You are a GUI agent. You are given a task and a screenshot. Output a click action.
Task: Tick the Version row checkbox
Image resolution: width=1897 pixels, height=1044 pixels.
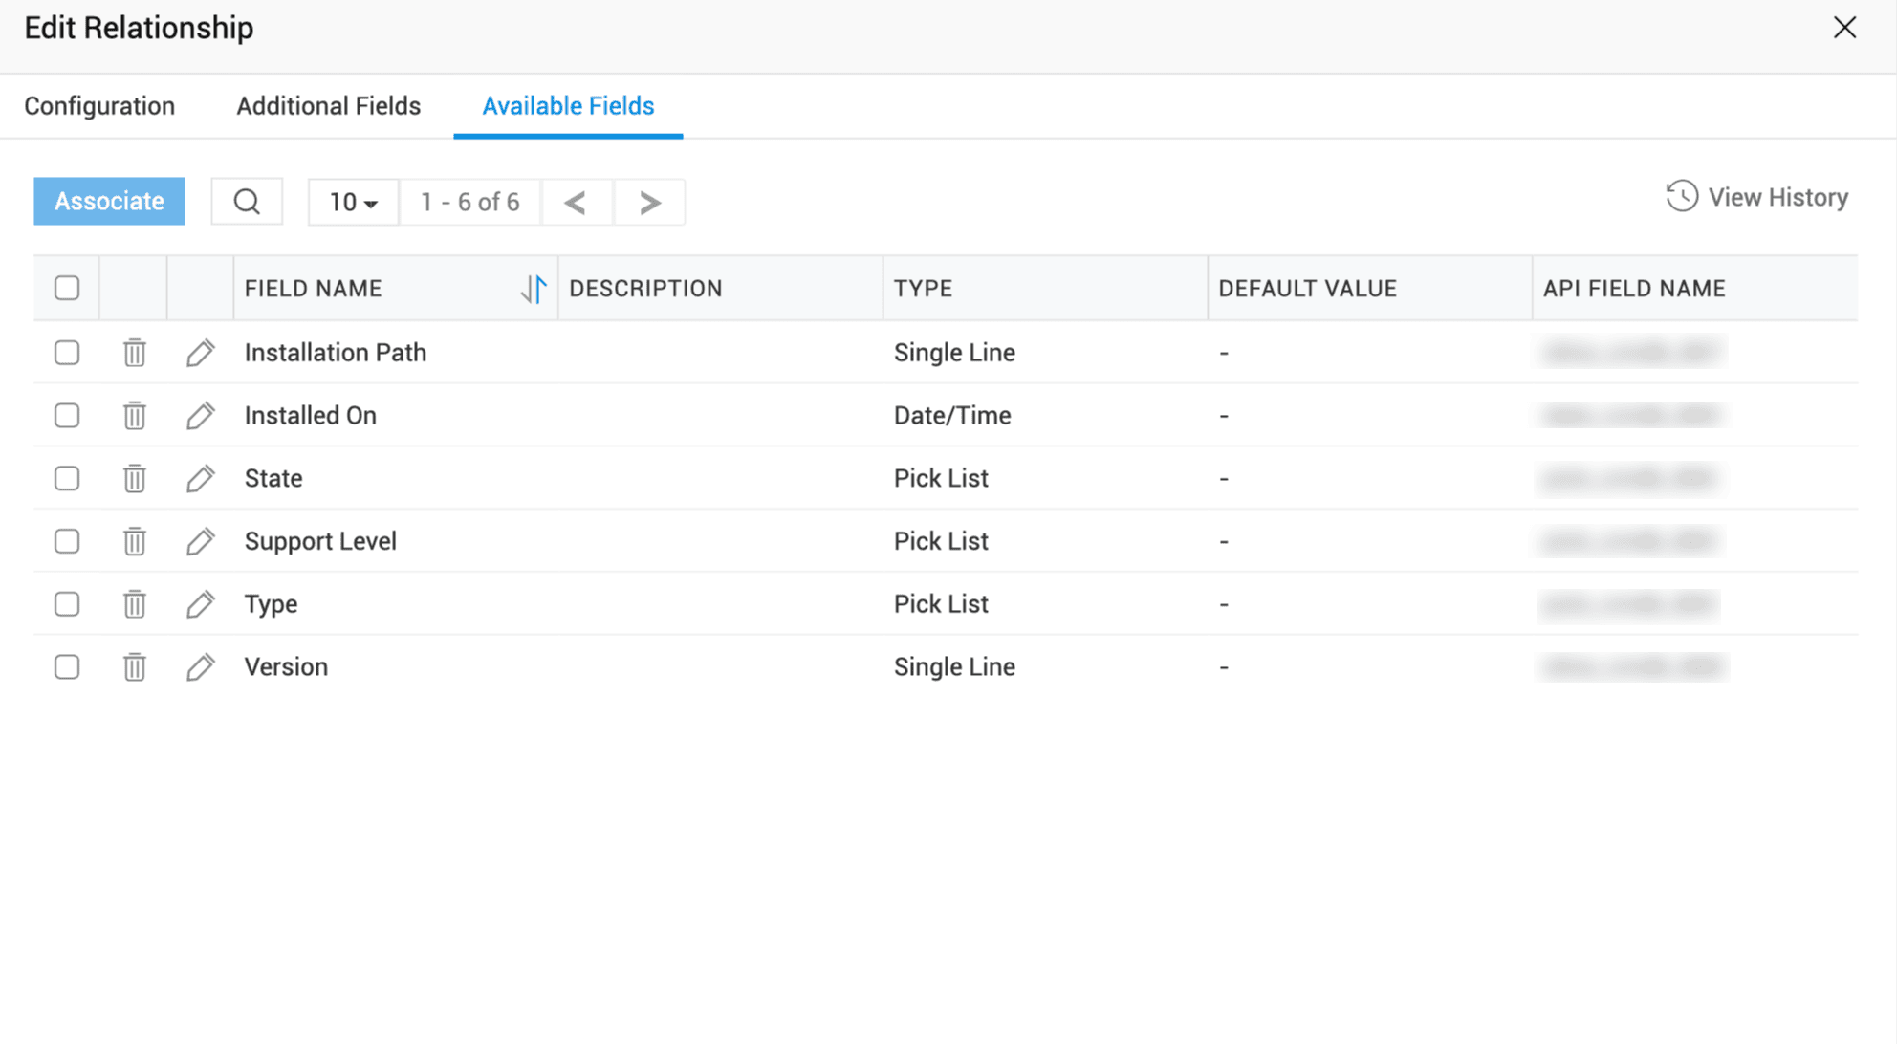[x=67, y=666]
